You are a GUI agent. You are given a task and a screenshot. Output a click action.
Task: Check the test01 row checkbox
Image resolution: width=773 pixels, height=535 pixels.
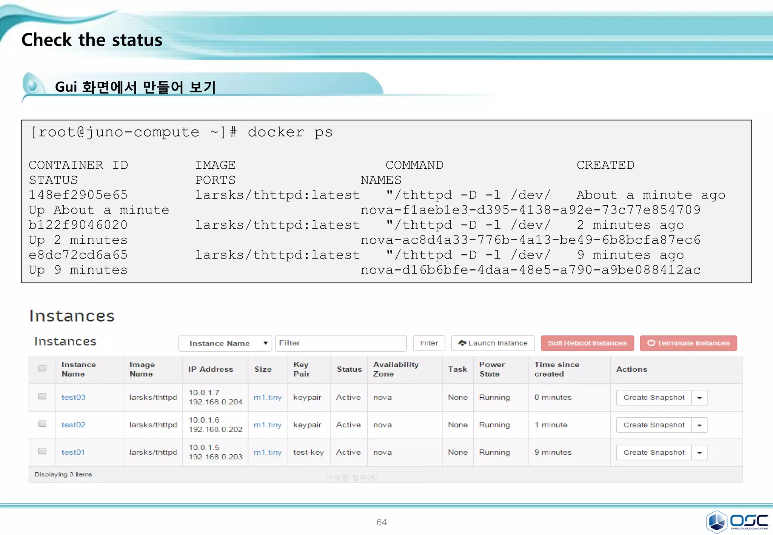point(42,451)
